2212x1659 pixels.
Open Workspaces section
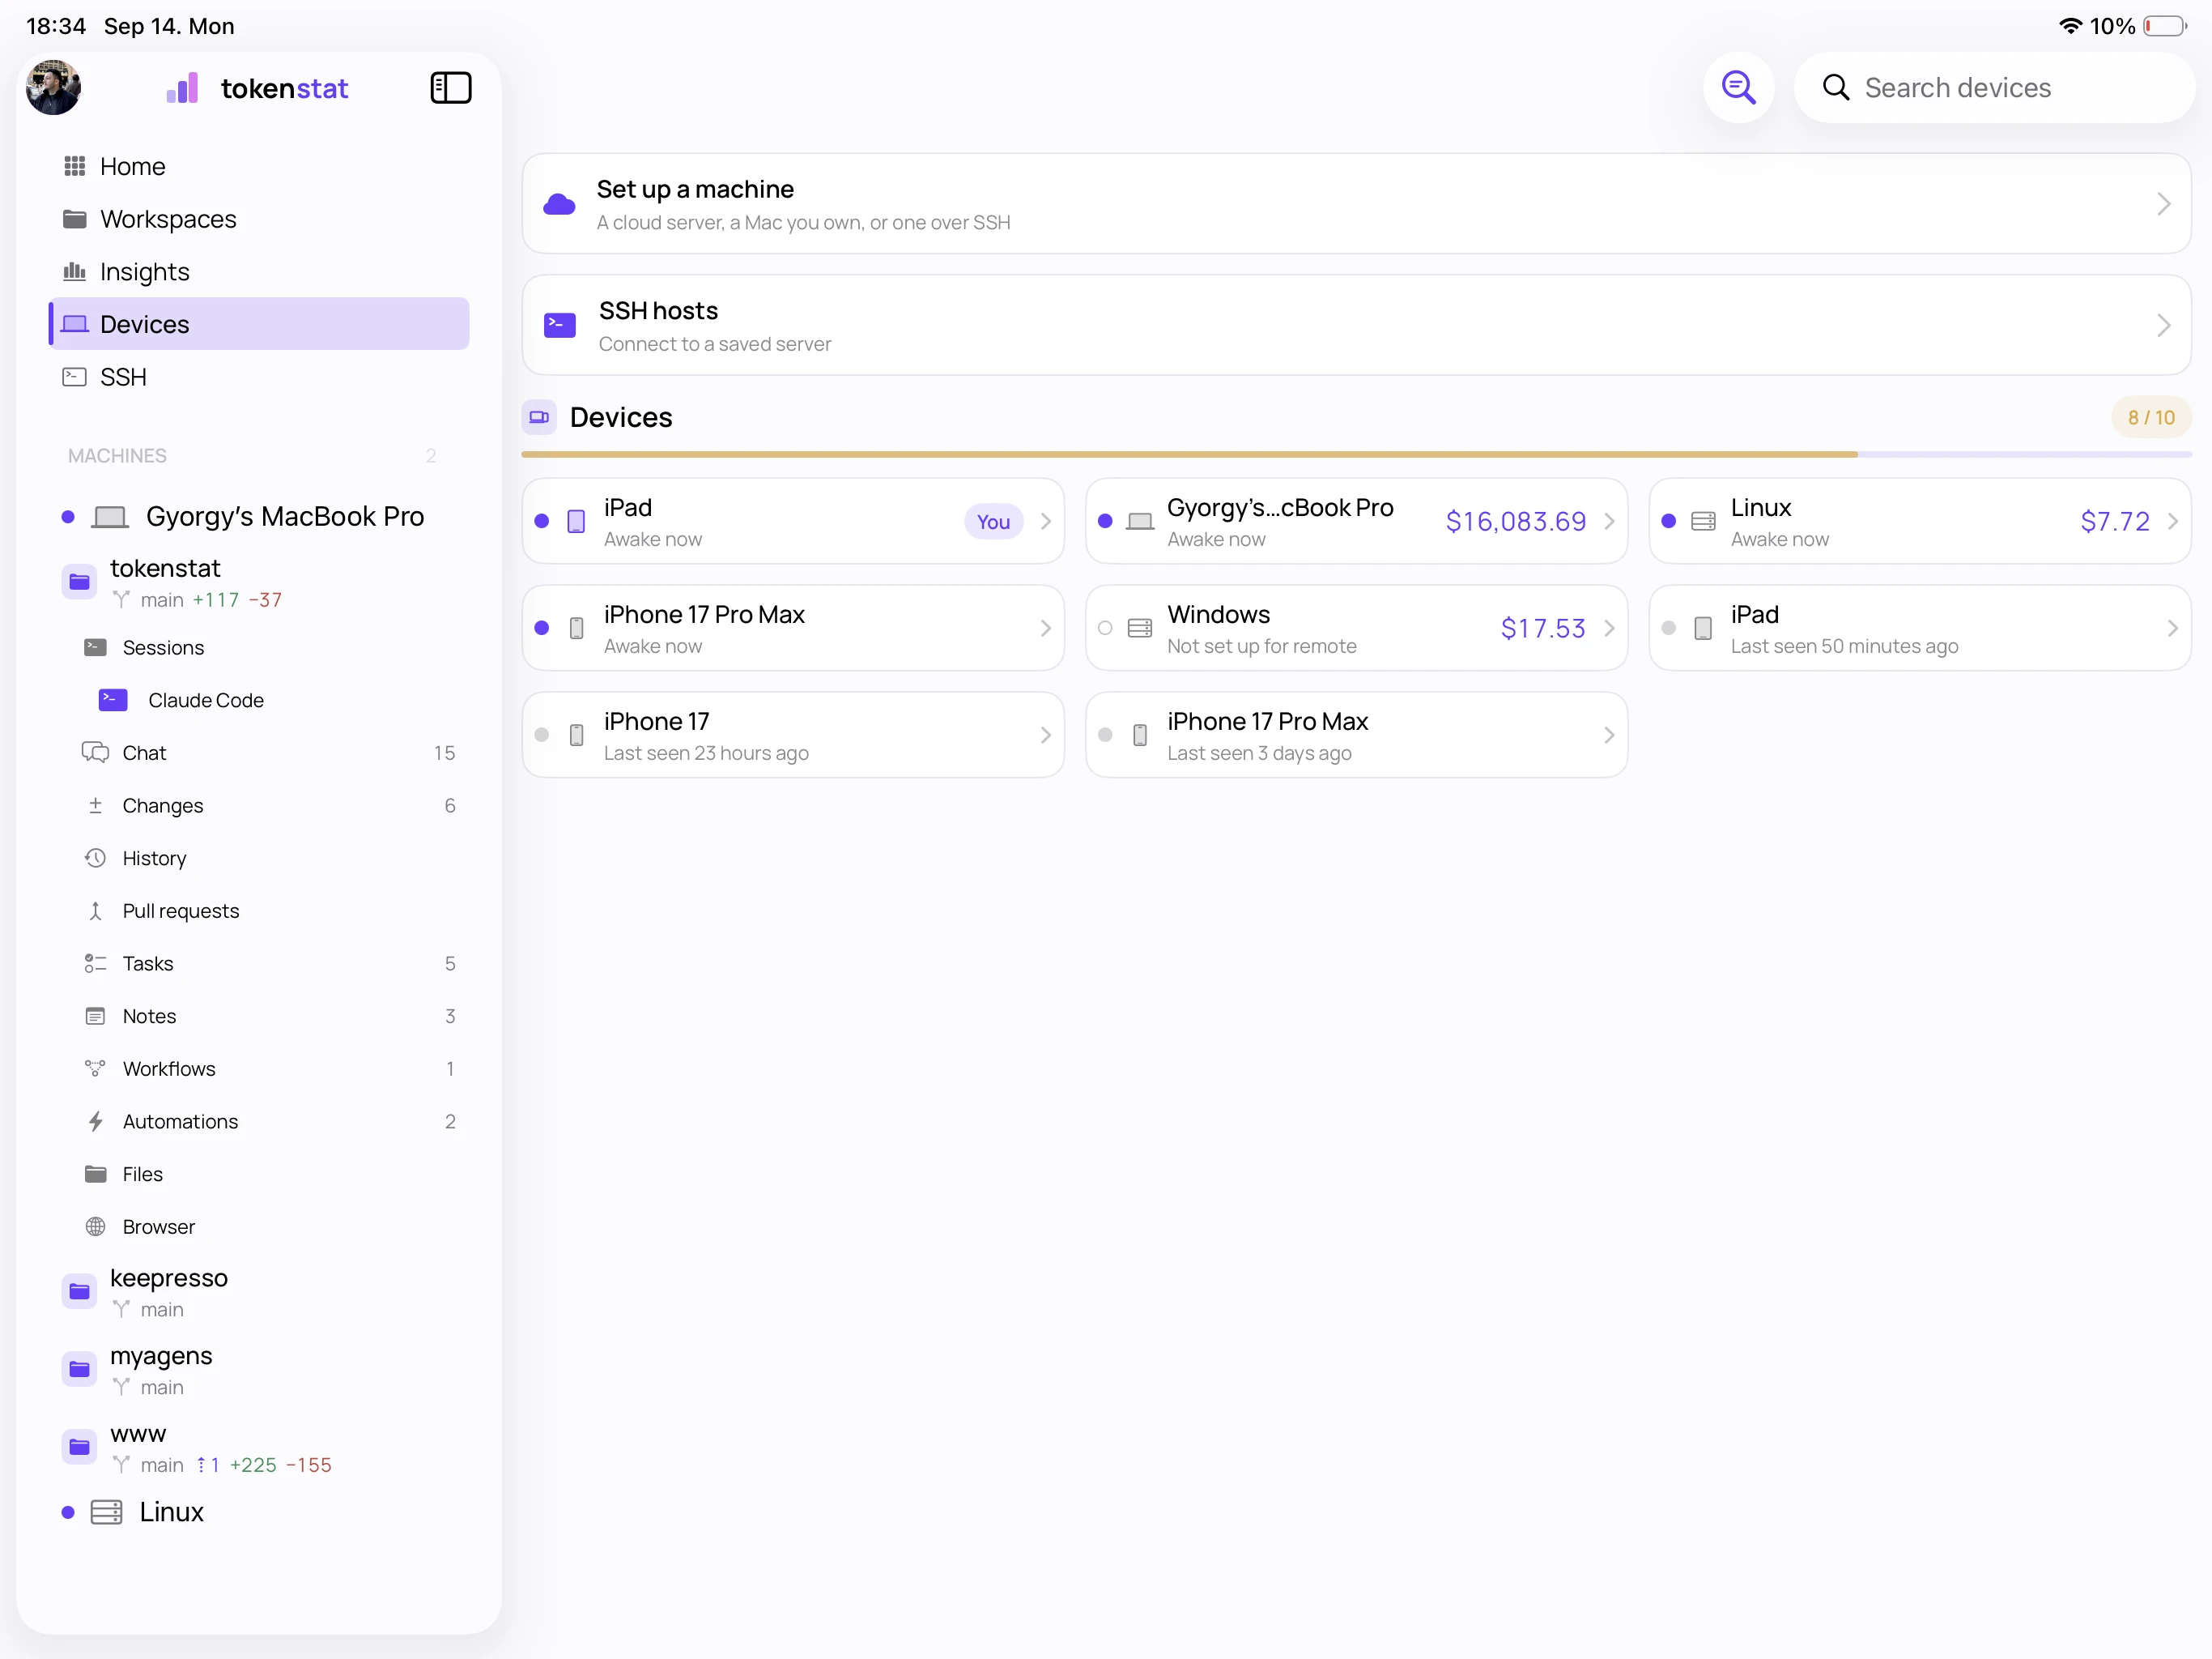tap(259, 220)
